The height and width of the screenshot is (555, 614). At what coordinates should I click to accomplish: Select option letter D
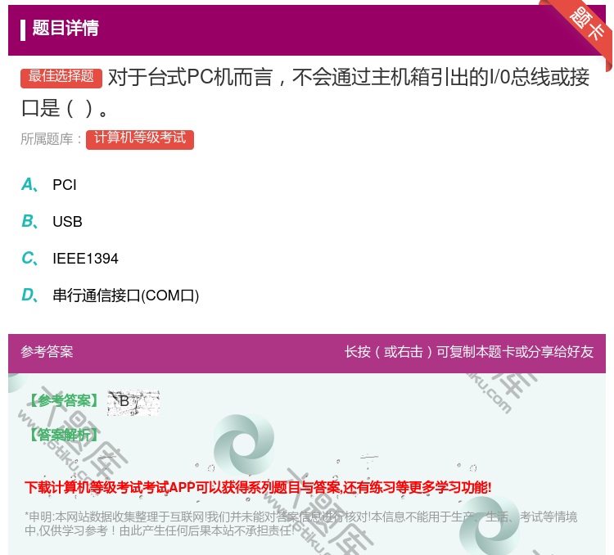point(29,296)
